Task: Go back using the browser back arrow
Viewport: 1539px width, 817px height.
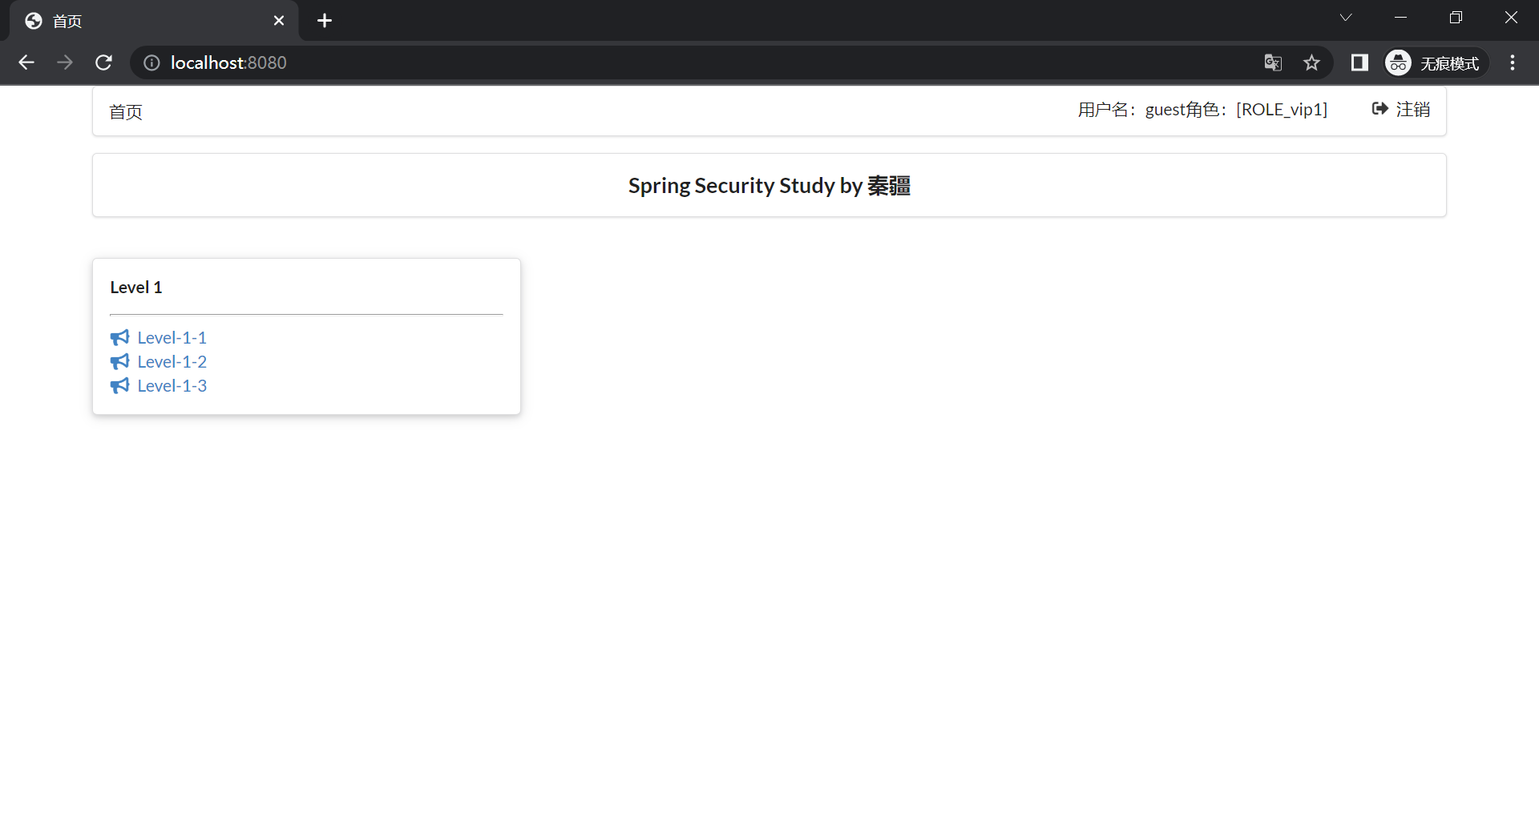Action: coord(26,62)
